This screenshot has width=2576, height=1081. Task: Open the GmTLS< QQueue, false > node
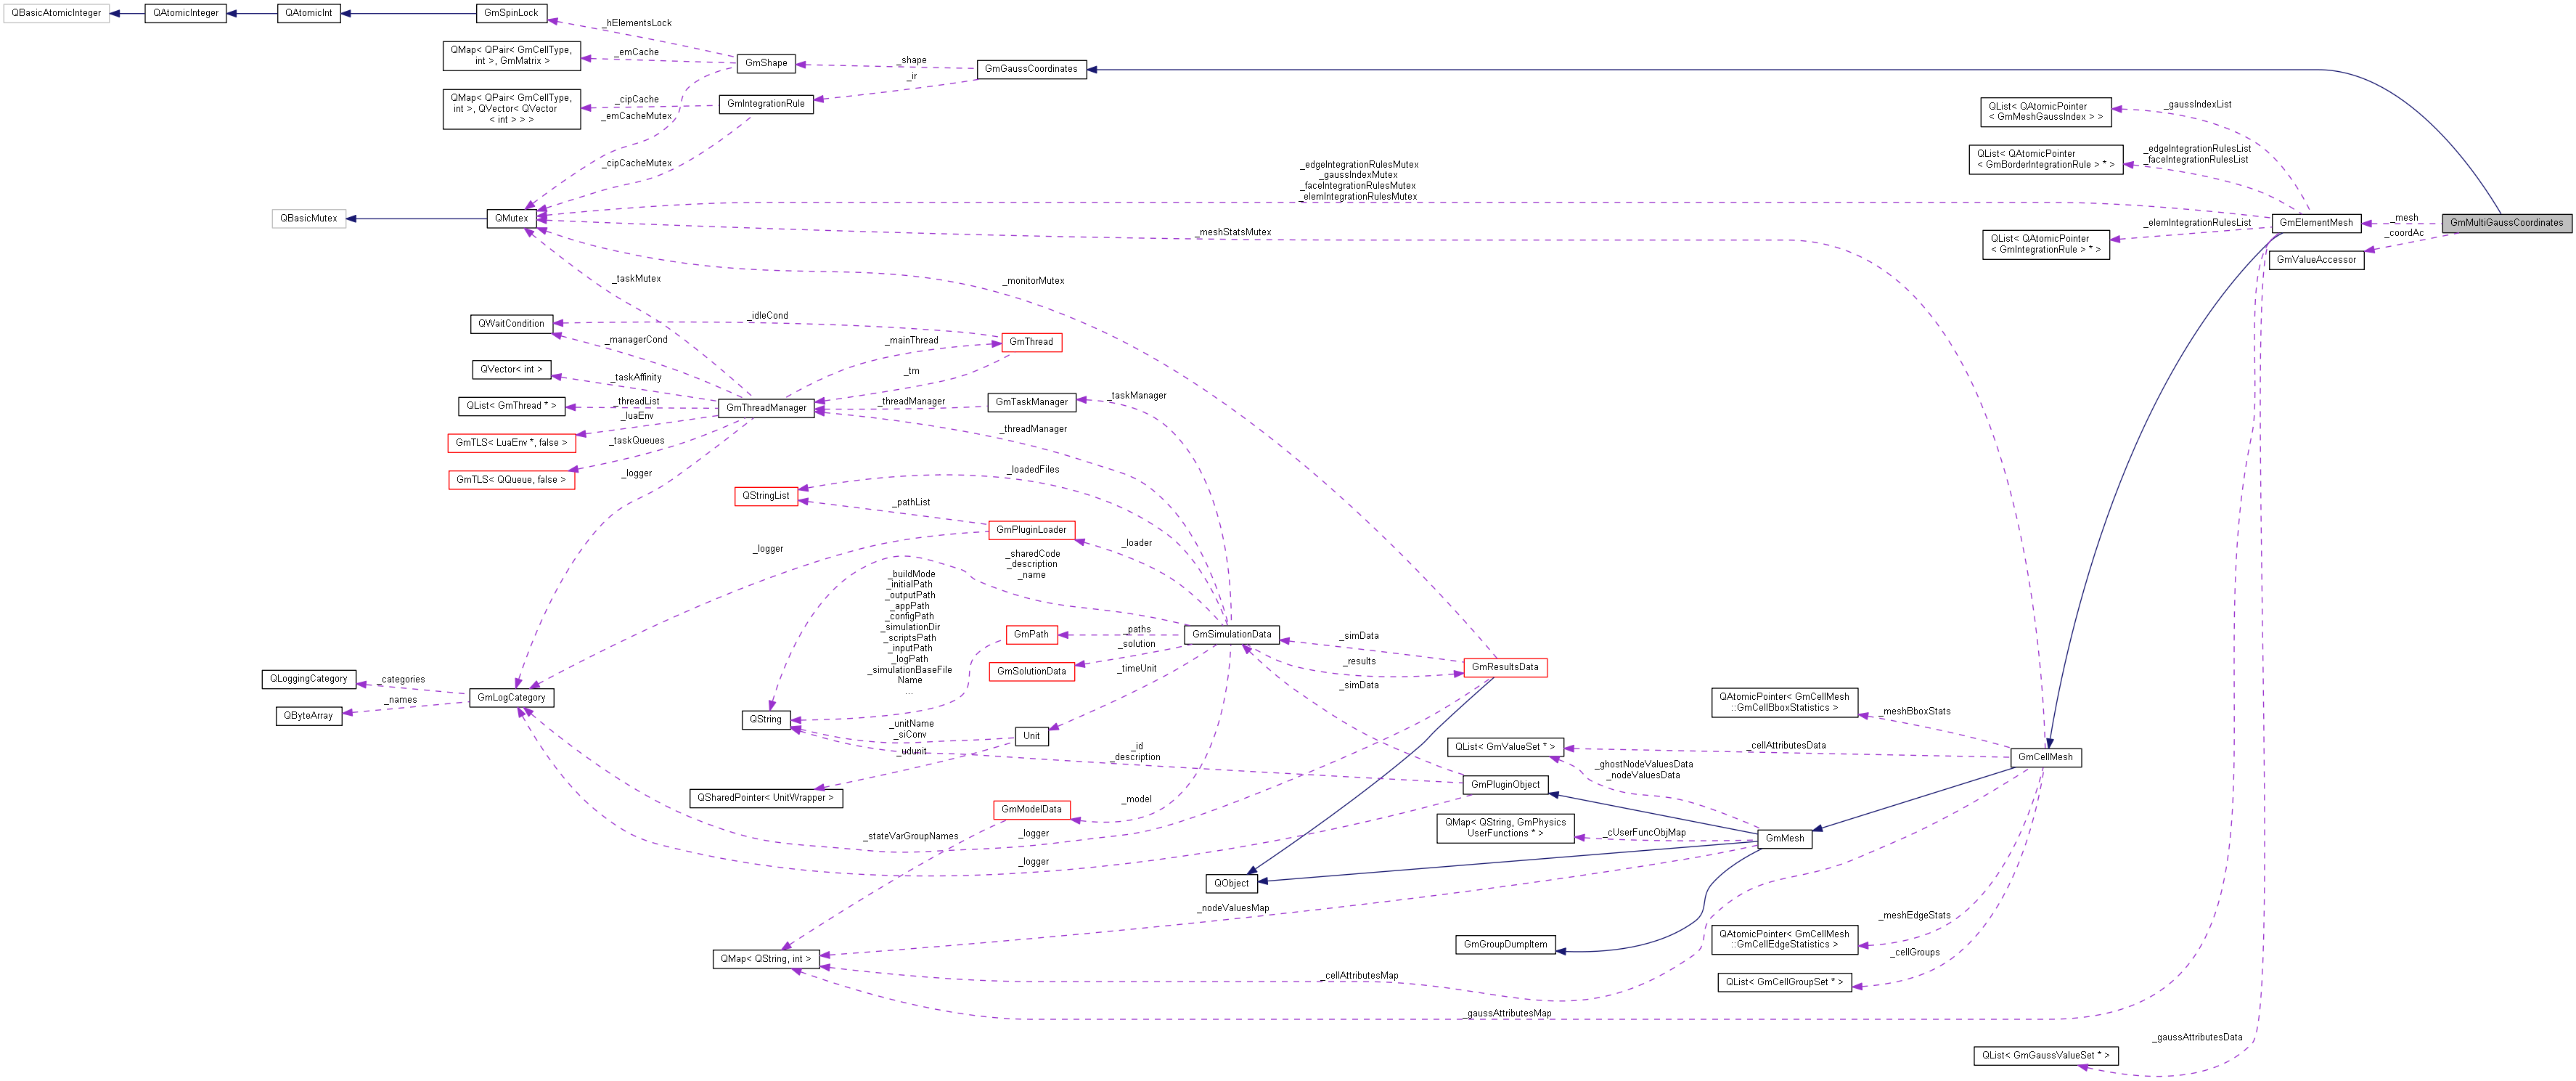click(511, 480)
